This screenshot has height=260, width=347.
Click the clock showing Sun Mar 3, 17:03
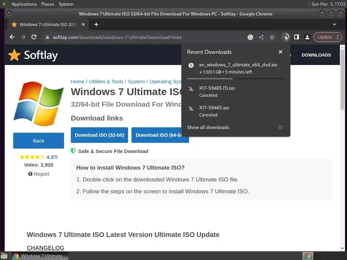click(328, 4)
